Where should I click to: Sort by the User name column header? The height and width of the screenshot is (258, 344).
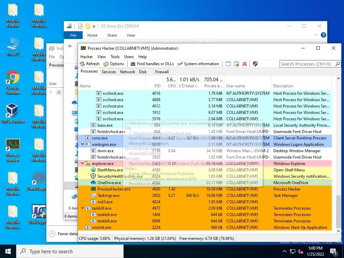[x=248, y=83]
